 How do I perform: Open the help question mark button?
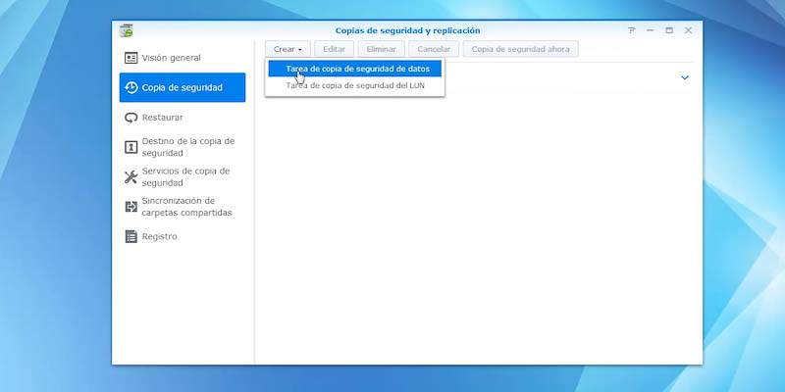pos(631,30)
